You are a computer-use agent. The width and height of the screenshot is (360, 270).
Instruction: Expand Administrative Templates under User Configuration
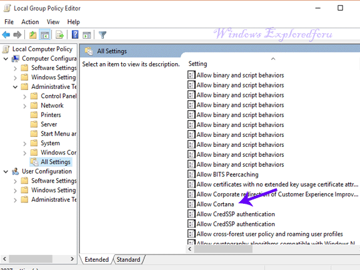[x=15, y=200]
